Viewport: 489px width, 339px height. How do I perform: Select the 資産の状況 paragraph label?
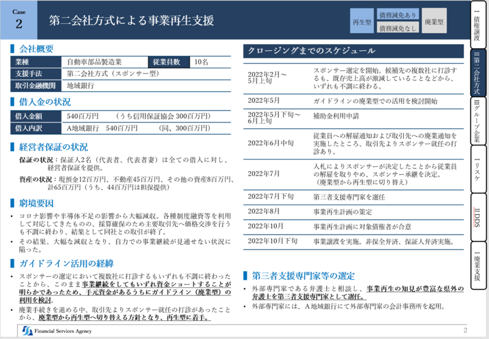click(x=36, y=179)
